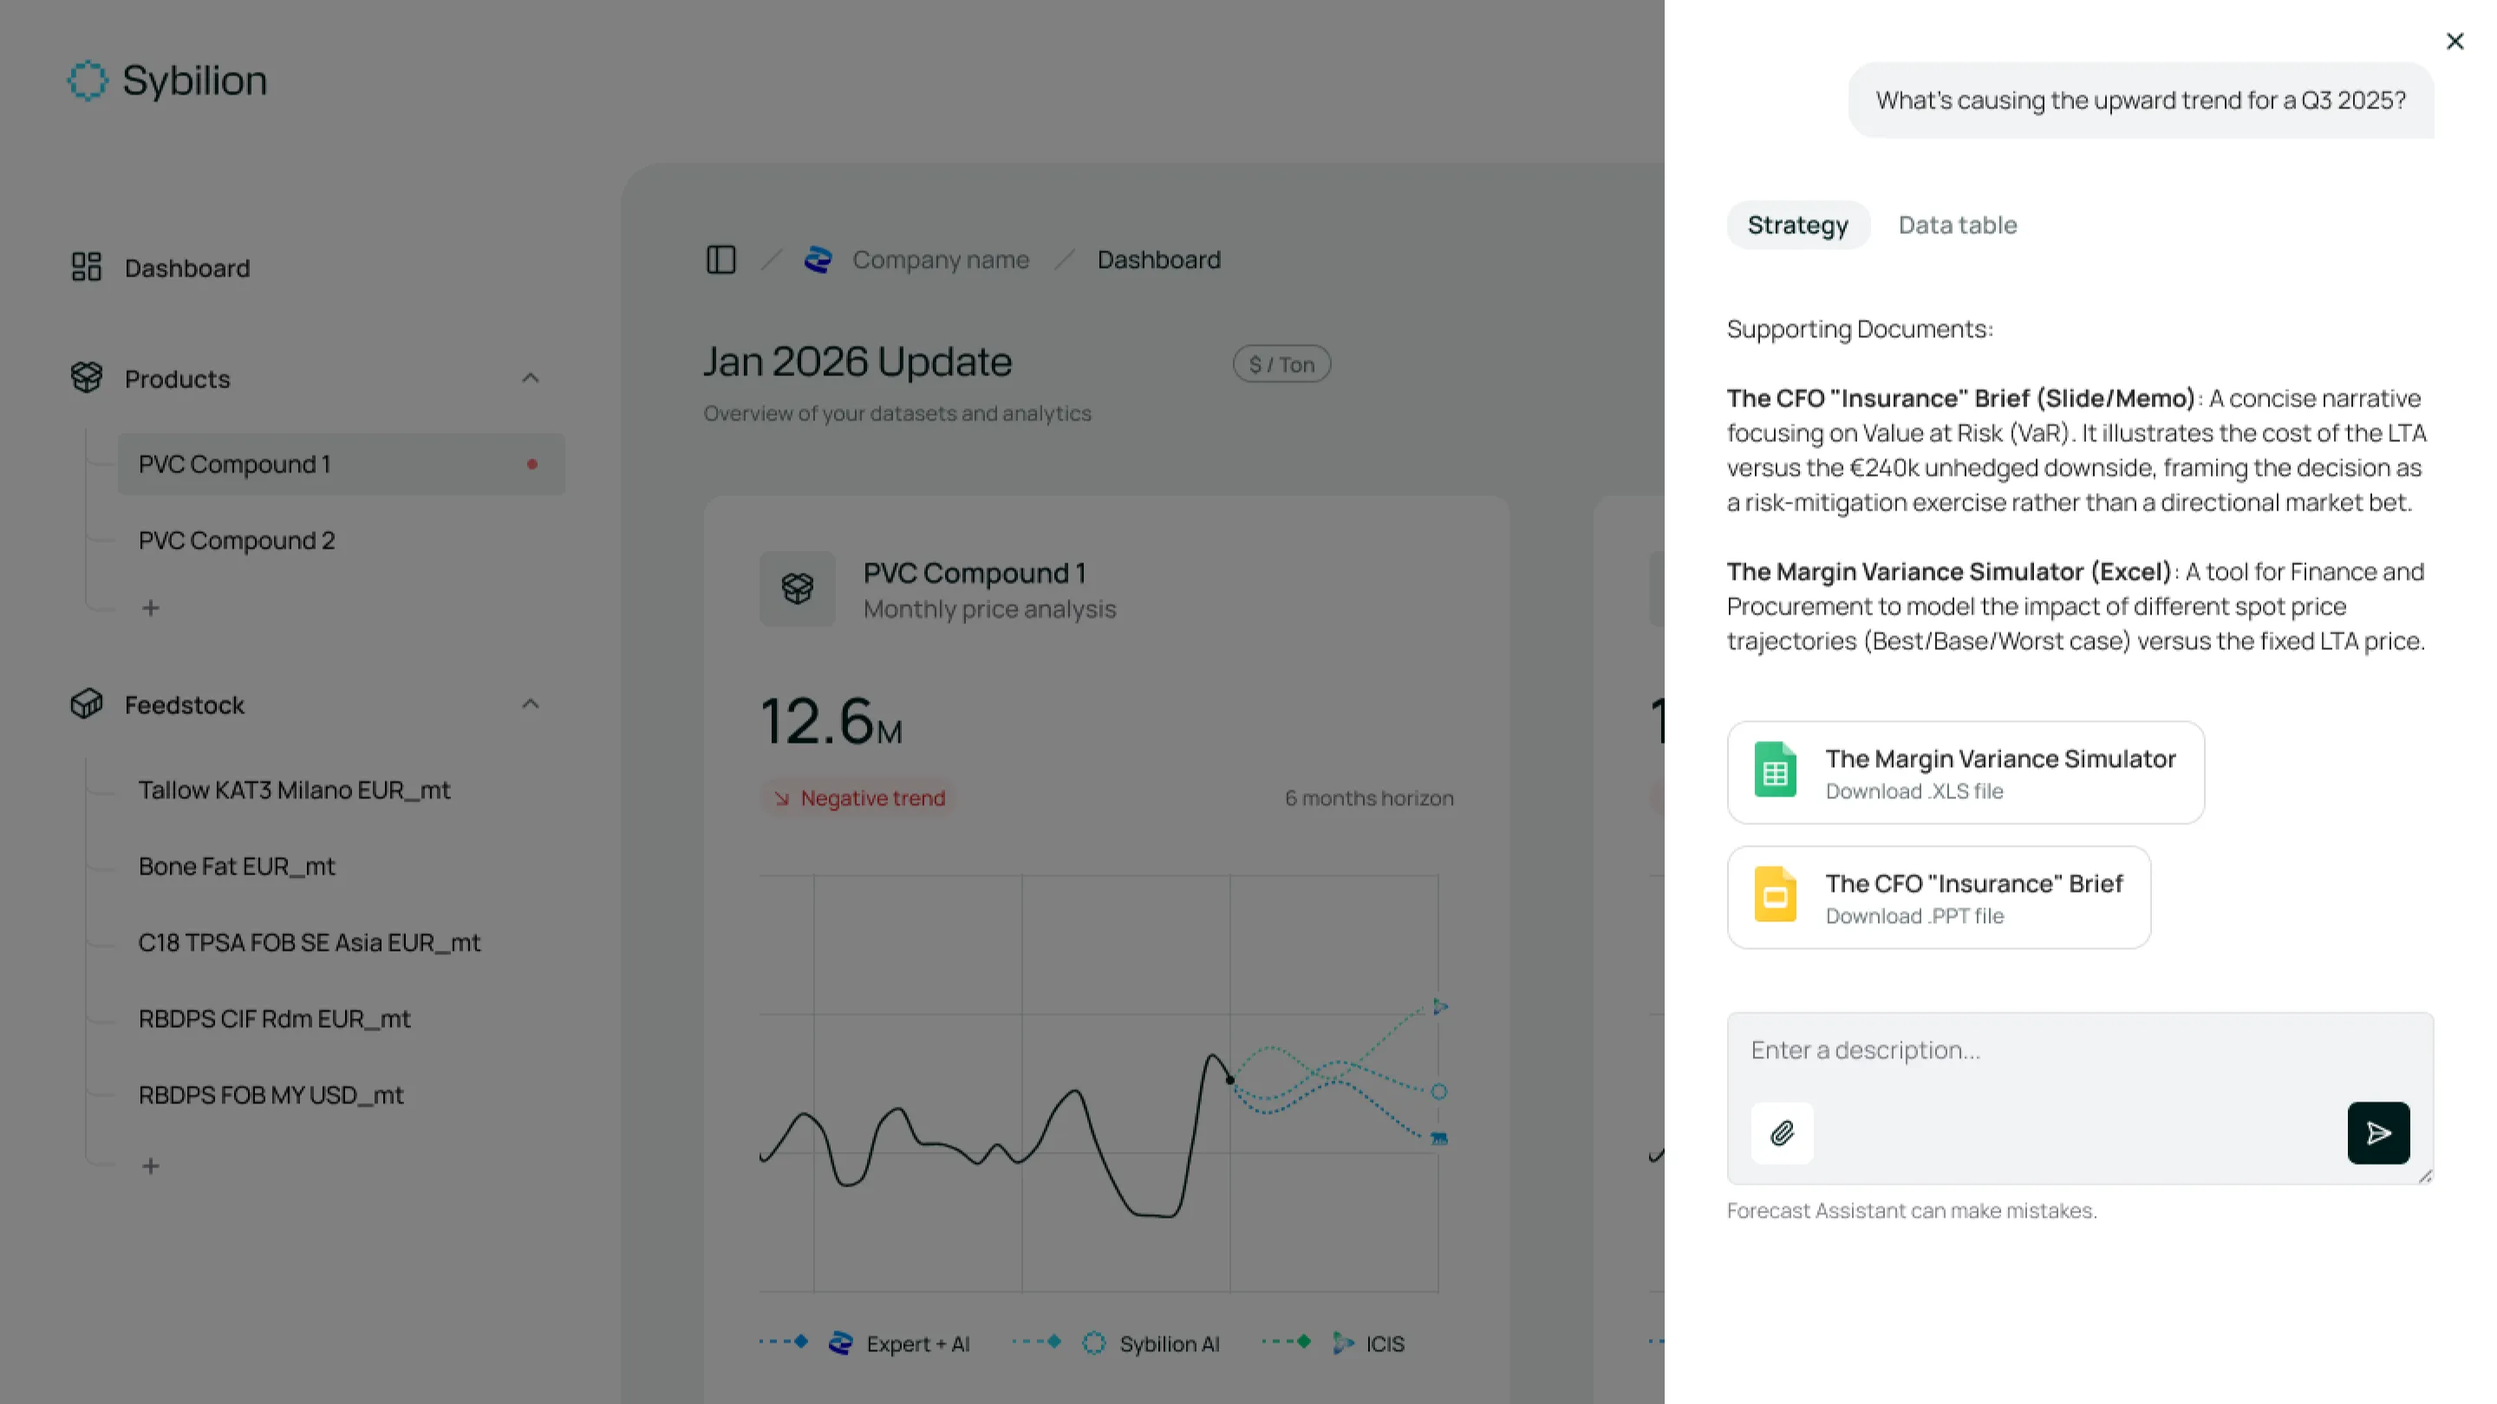
Task: Click the sidebar toggle panel icon
Action: 720,260
